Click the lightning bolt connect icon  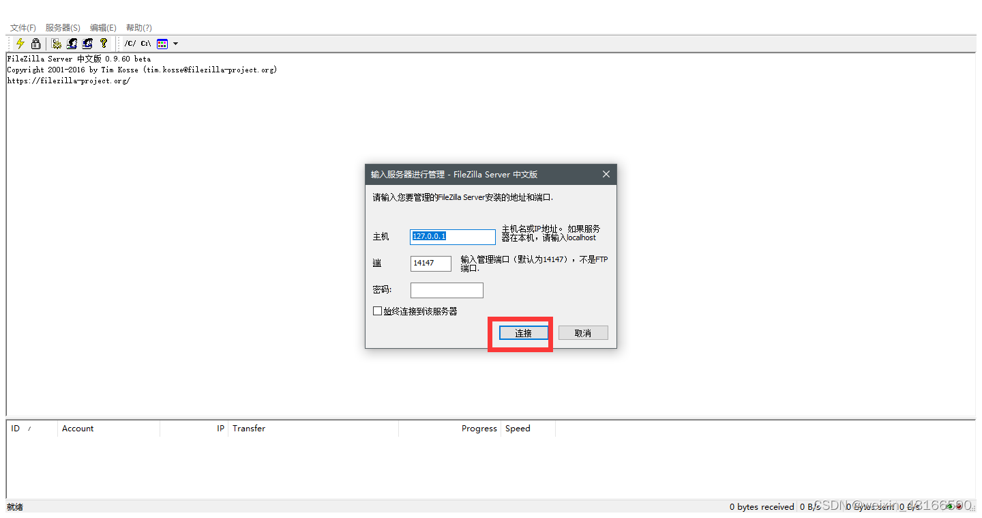(20, 44)
